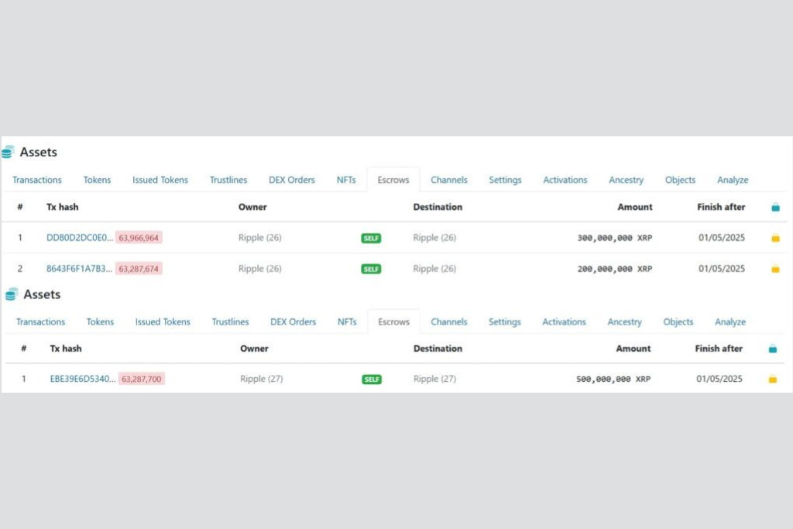Open Settings tab in lower Assets panel
The height and width of the screenshot is (529, 793).
pyautogui.click(x=504, y=321)
